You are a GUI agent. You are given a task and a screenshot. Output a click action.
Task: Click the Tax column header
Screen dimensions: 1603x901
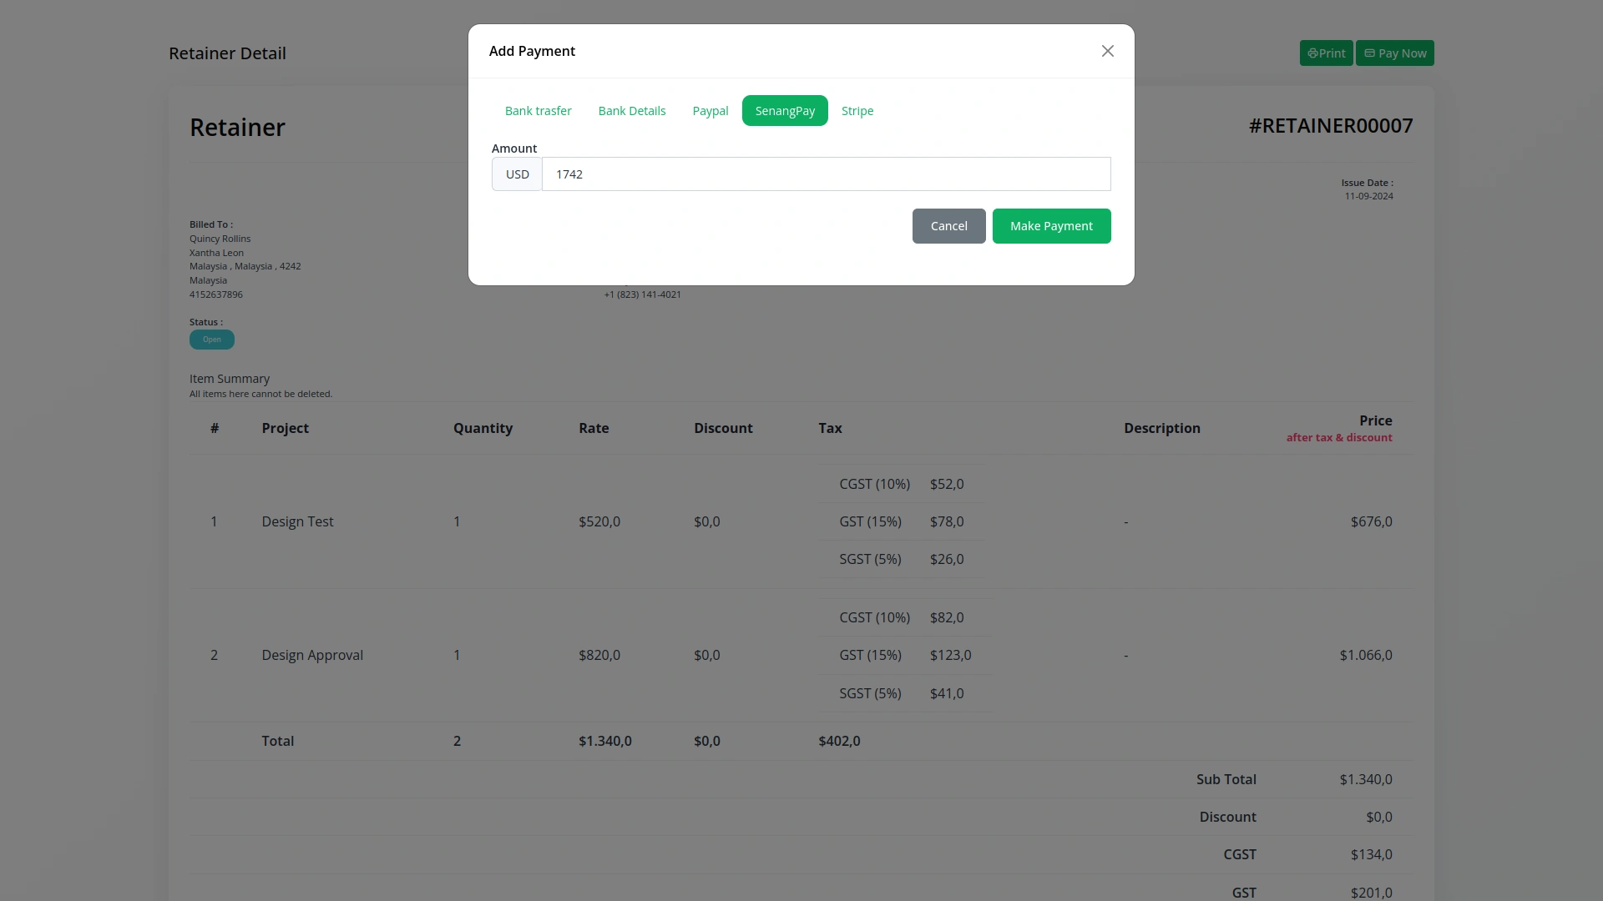click(x=829, y=428)
